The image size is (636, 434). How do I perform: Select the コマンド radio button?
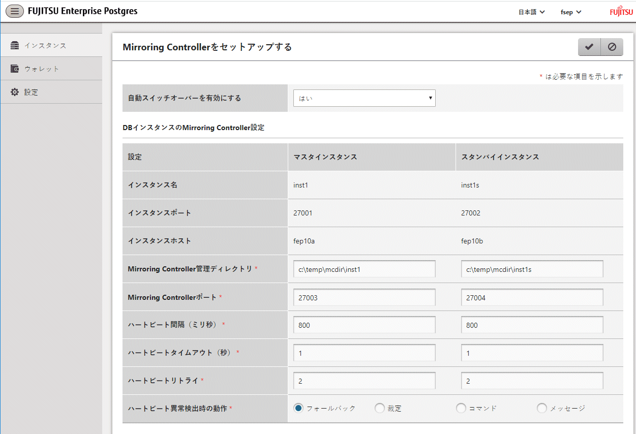coord(461,408)
